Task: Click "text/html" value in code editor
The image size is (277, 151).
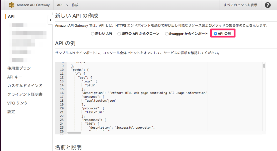Action: click(x=95, y=112)
